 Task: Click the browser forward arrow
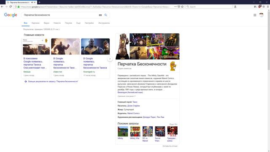point(6,7)
